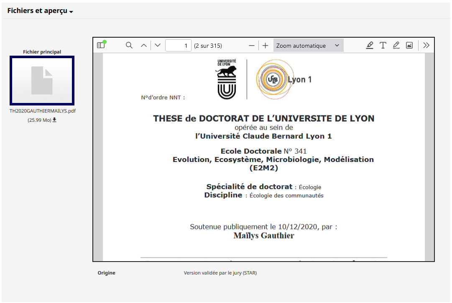
Task: Collapse the Fichiers et aperçu section
Action: [x=40, y=11]
